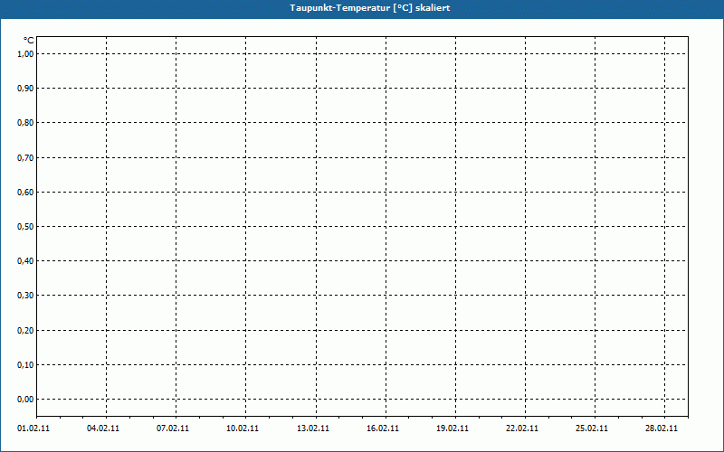Image resolution: width=724 pixels, height=452 pixels.
Task: Click the y-axis value 0,90
Action: tap(25, 89)
